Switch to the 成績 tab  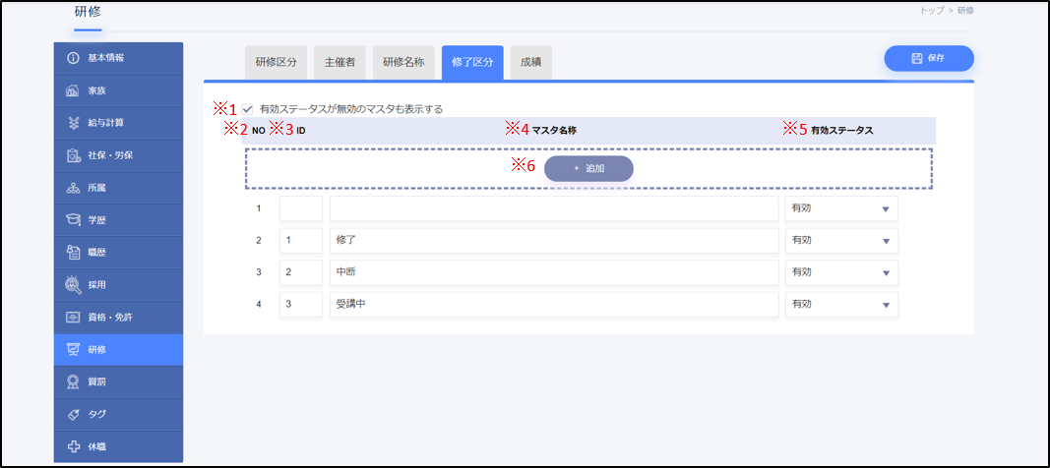click(531, 62)
